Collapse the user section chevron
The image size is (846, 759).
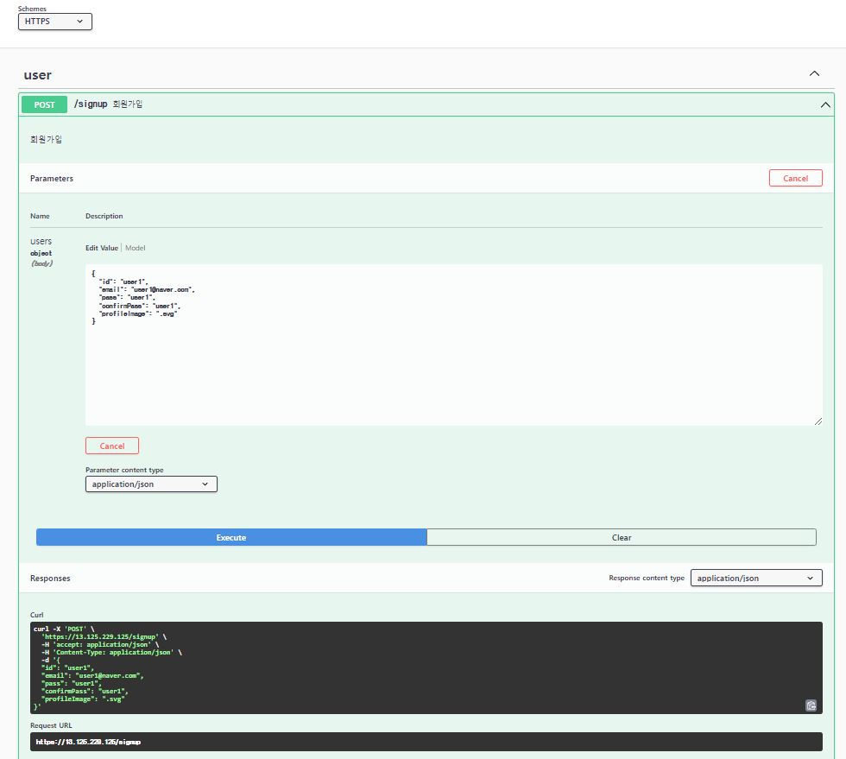click(814, 74)
